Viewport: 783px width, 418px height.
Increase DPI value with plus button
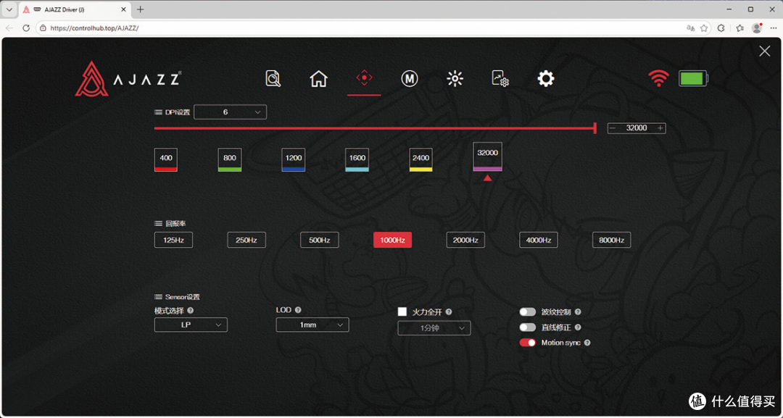coord(660,128)
